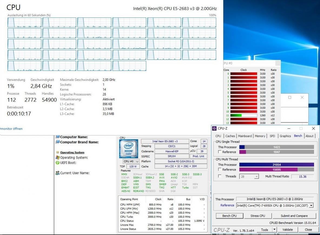Image resolution: width=320 pixels, height=235 pixels.
Task: Open the Tools dropdown arrow in CPU-Z
Action: click(275, 230)
